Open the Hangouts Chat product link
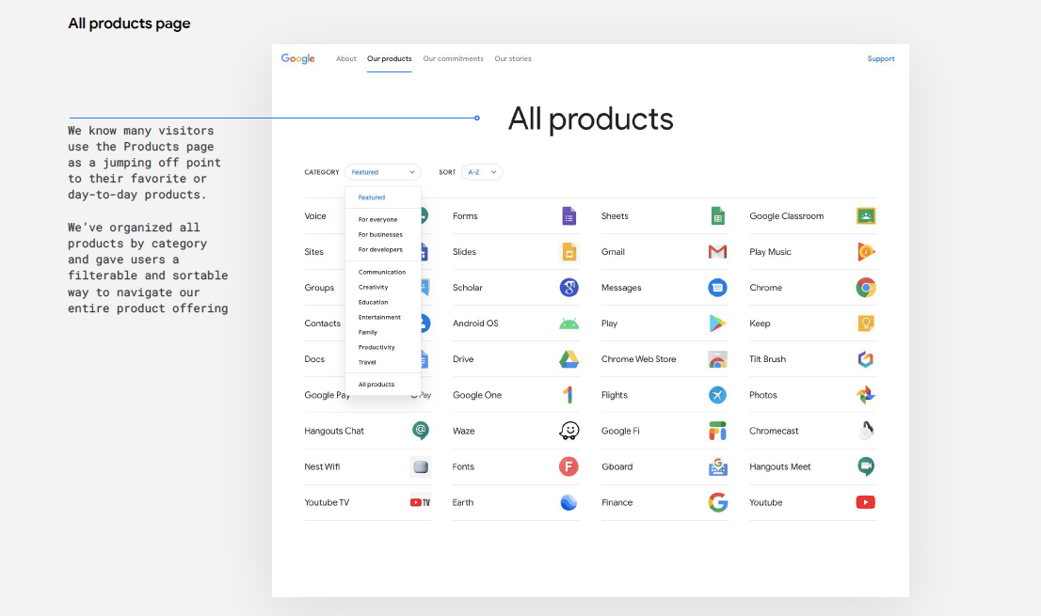Image resolution: width=1041 pixels, height=616 pixels. (x=334, y=431)
